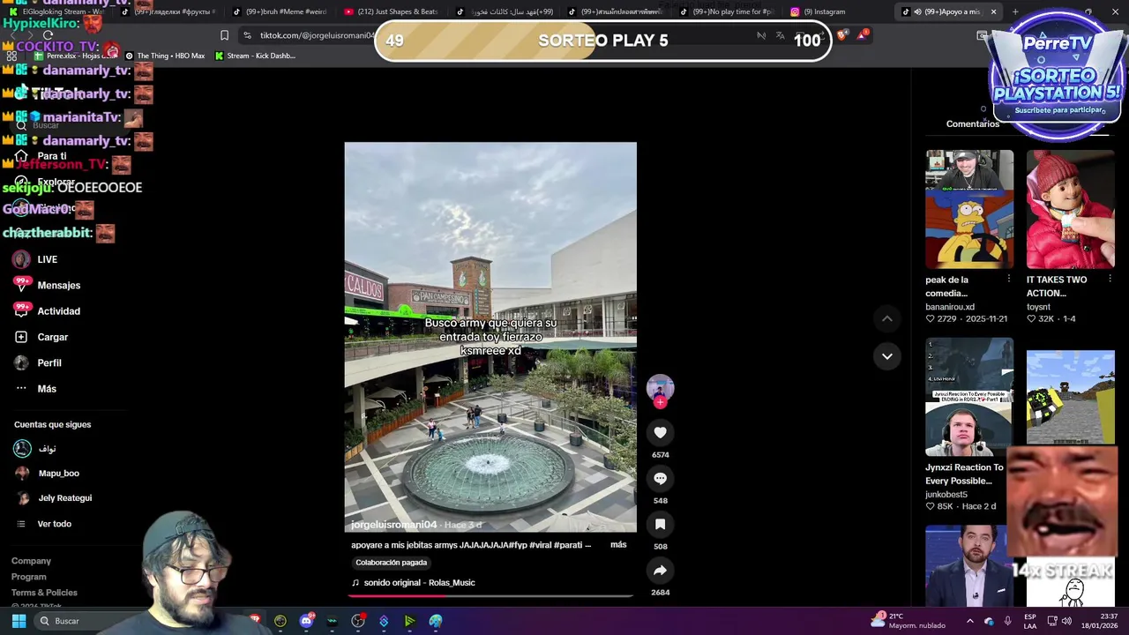Pause the fountain plaza video player
Screen dimensions: 1129x635
(490, 337)
